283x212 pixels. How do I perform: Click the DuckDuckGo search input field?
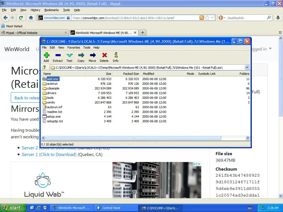point(246,18)
